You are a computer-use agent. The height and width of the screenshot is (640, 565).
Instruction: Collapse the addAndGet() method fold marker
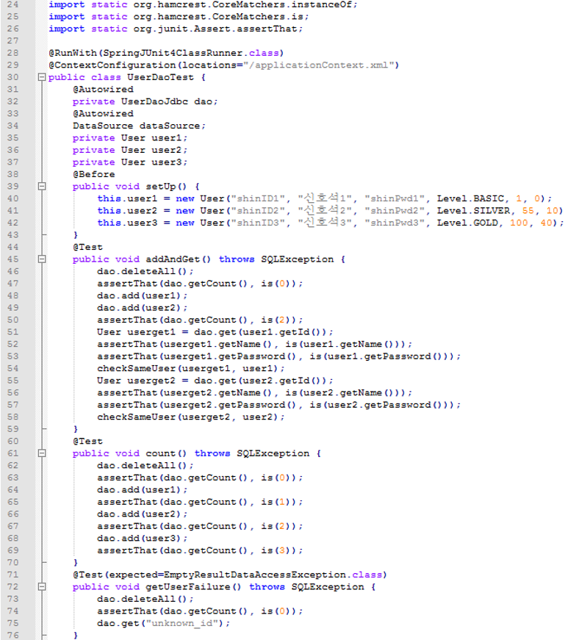(x=42, y=259)
